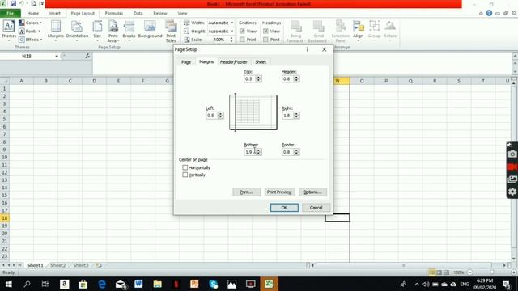Image resolution: width=518 pixels, height=291 pixels.
Task: Adjust the Top margin spinner
Action: click(x=259, y=79)
